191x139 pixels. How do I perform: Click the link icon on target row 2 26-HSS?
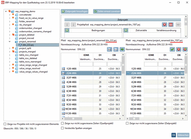128,73
